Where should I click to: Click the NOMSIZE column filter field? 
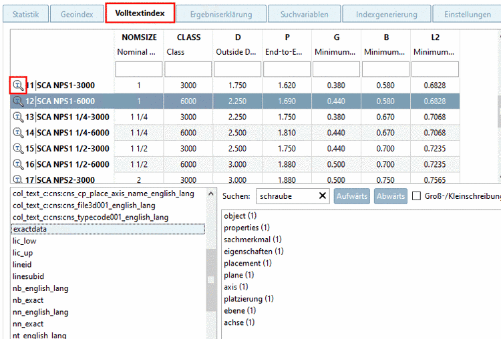pyautogui.click(x=139, y=69)
